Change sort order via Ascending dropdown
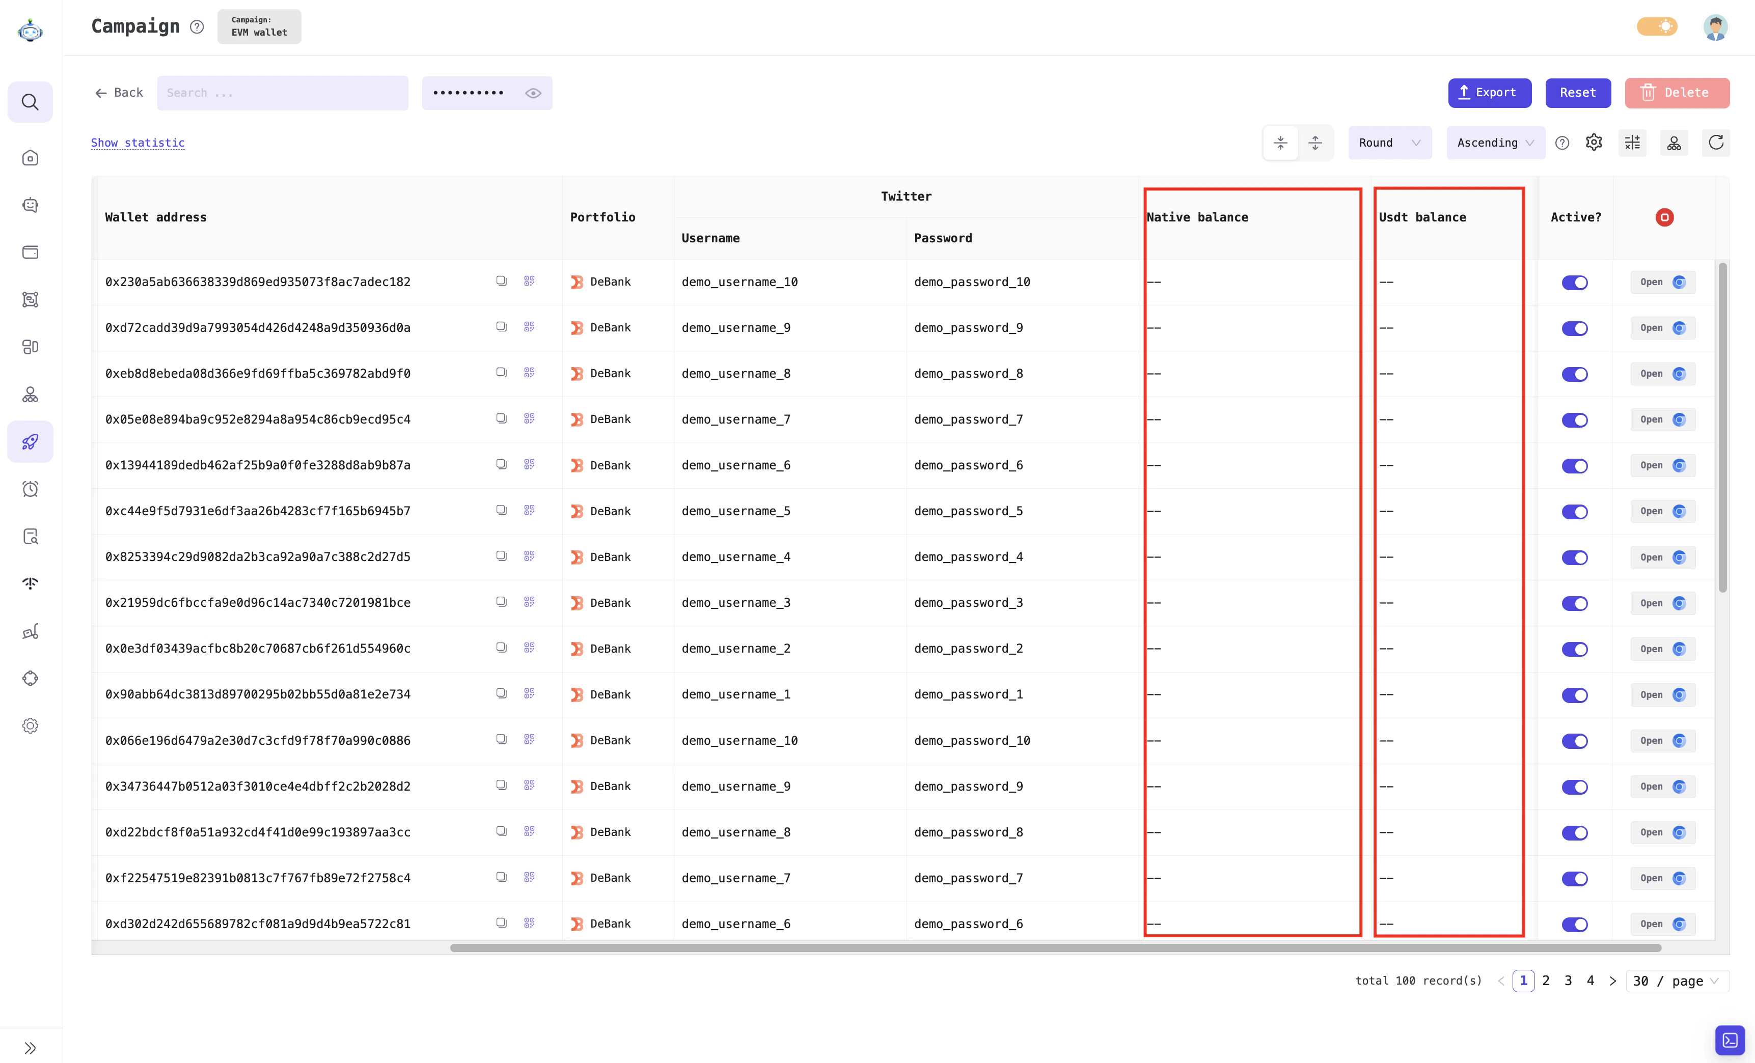Screen dimensions: 1755x1063 tap(1494, 143)
